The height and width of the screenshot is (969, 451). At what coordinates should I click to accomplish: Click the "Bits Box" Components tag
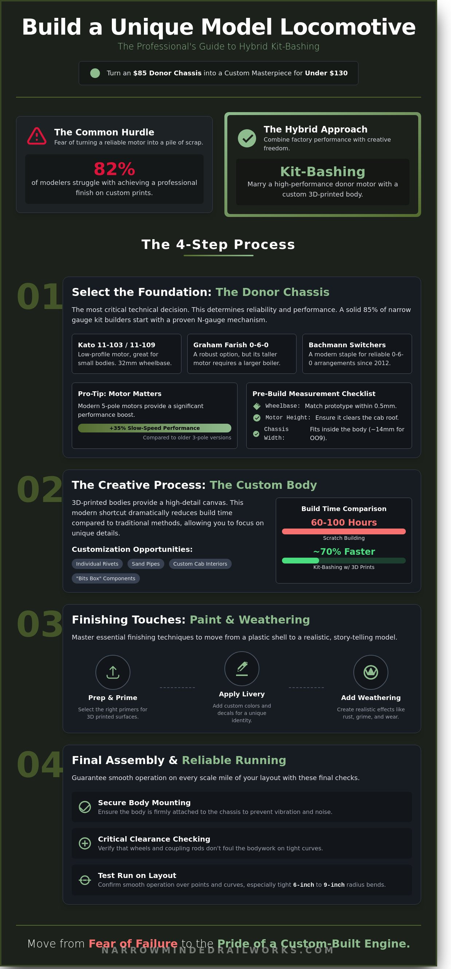pos(105,578)
